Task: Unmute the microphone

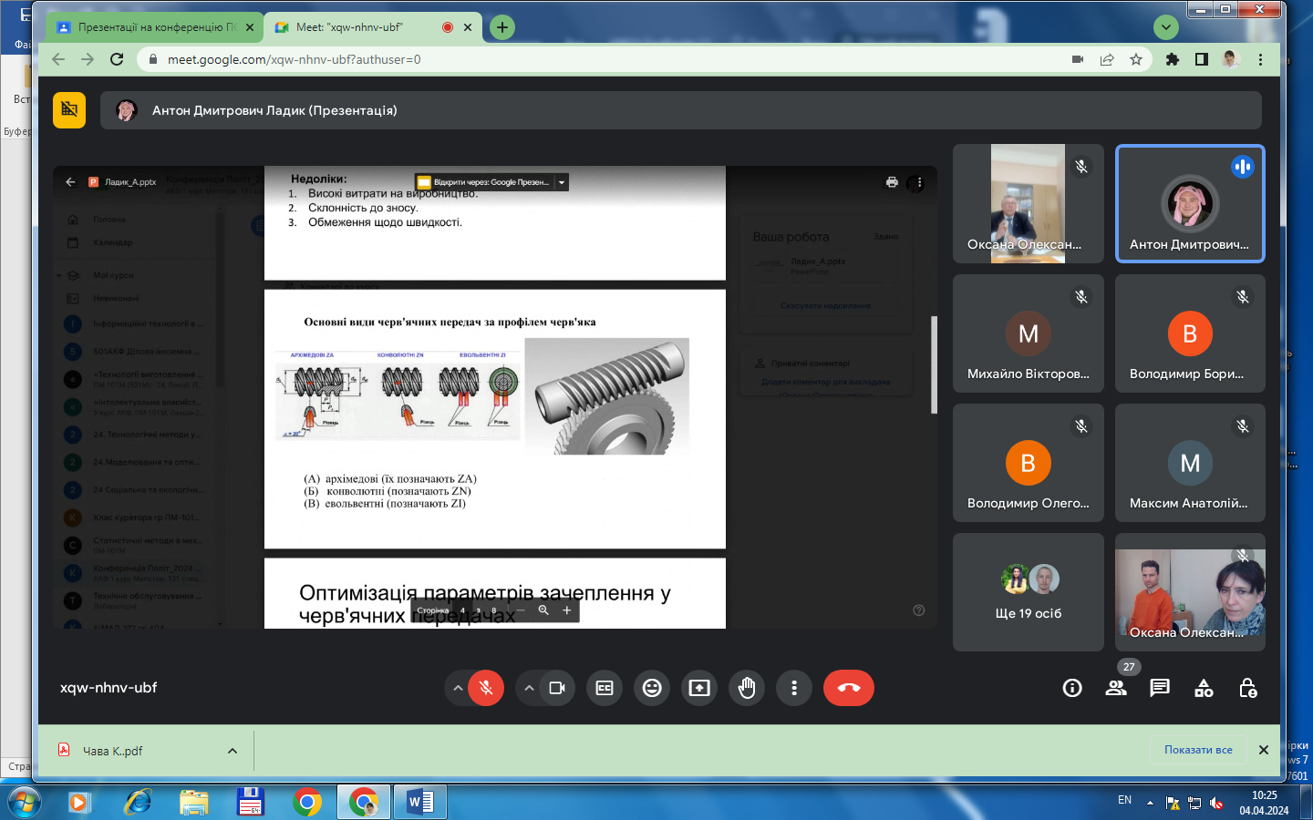Action: click(486, 688)
